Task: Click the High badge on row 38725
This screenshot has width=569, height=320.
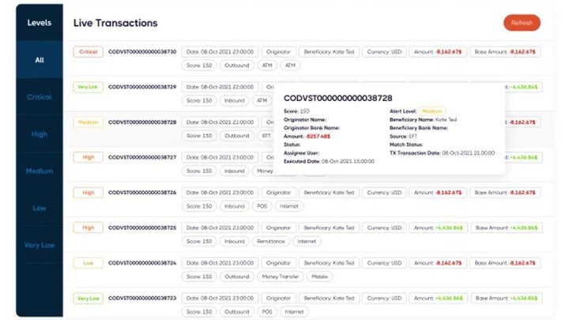Action: 89,228
